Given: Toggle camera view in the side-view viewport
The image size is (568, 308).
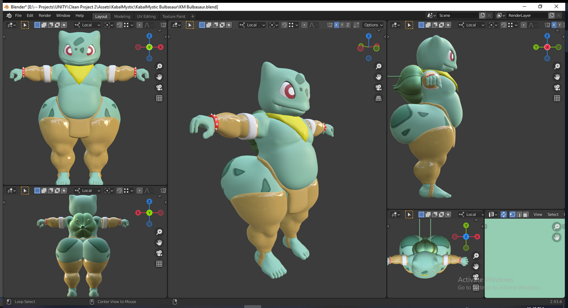Looking at the screenshot, I should 557,88.
